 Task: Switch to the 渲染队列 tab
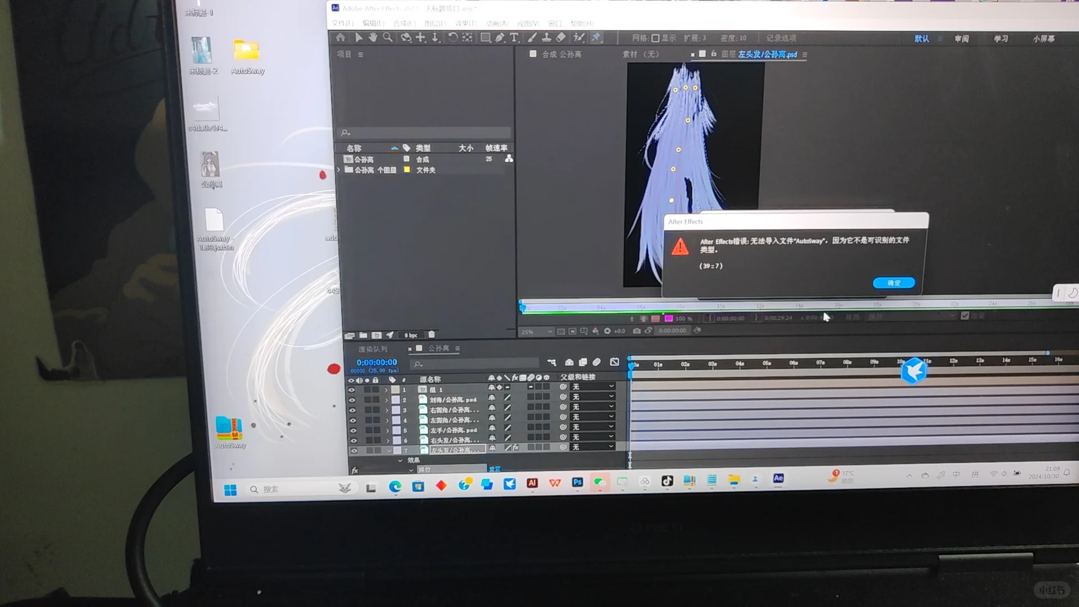click(373, 349)
